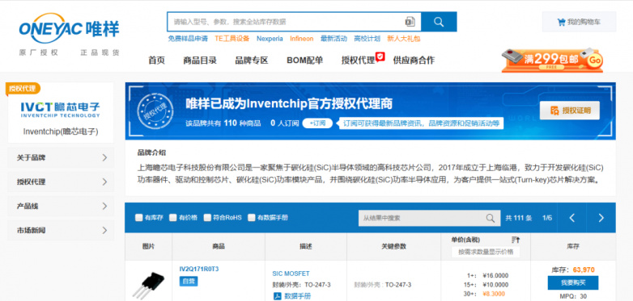Expand 产品线 sidebar item
This screenshot has width=633, height=301.
[61, 206]
